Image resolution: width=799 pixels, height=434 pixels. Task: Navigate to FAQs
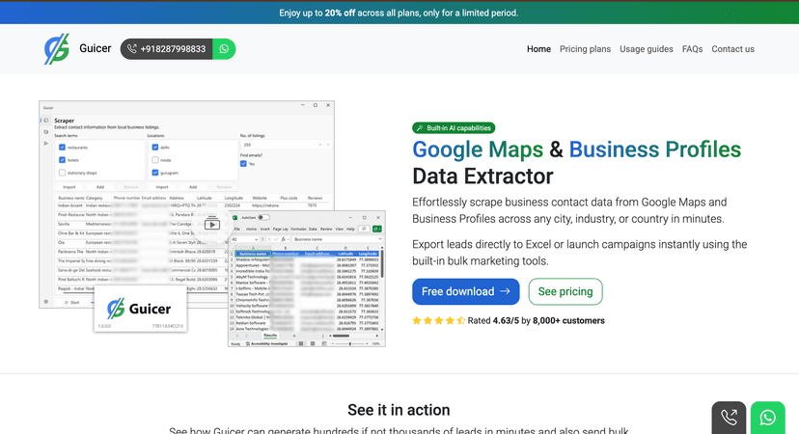tap(692, 49)
